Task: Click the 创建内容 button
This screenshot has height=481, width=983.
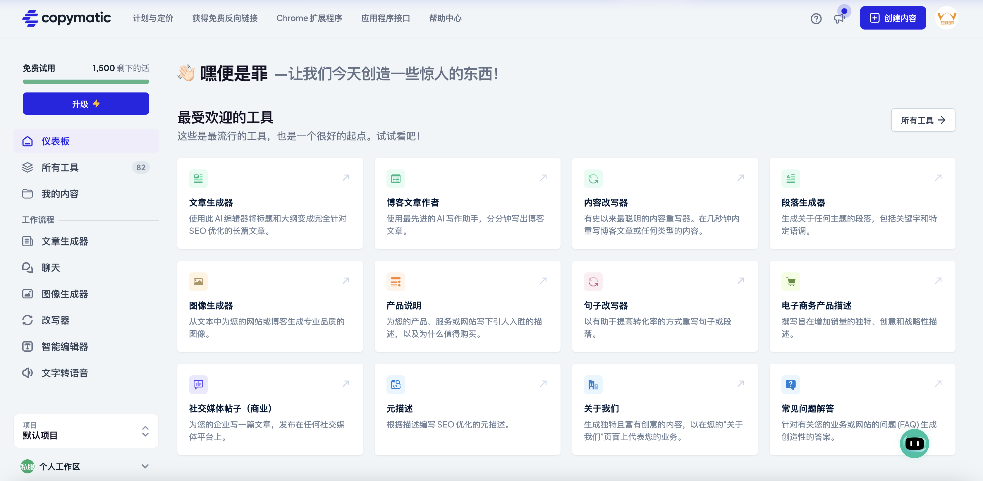Action: coord(893,18)
